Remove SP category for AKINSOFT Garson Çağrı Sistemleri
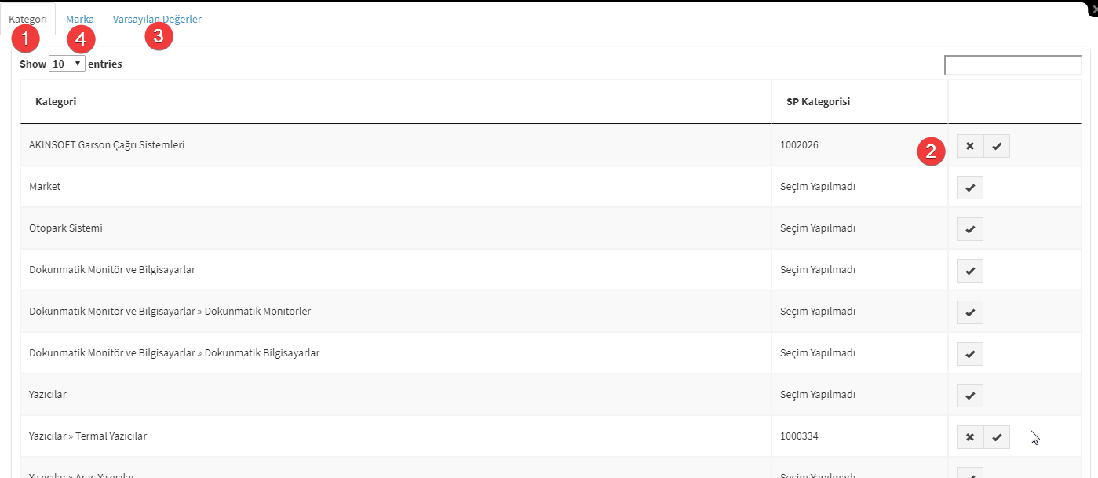The image size is (1098, 478). pyautogui.click(x=970, y=146)
